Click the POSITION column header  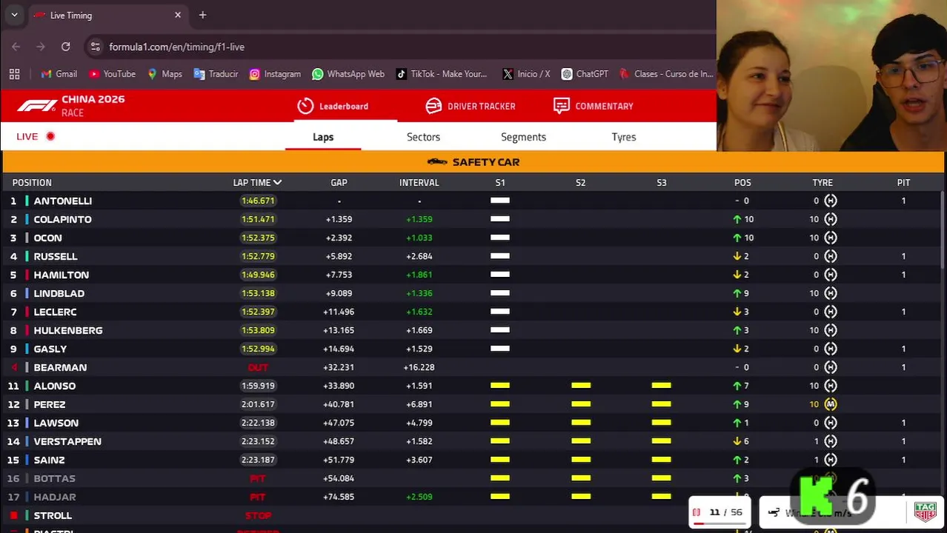click(32, 182)
